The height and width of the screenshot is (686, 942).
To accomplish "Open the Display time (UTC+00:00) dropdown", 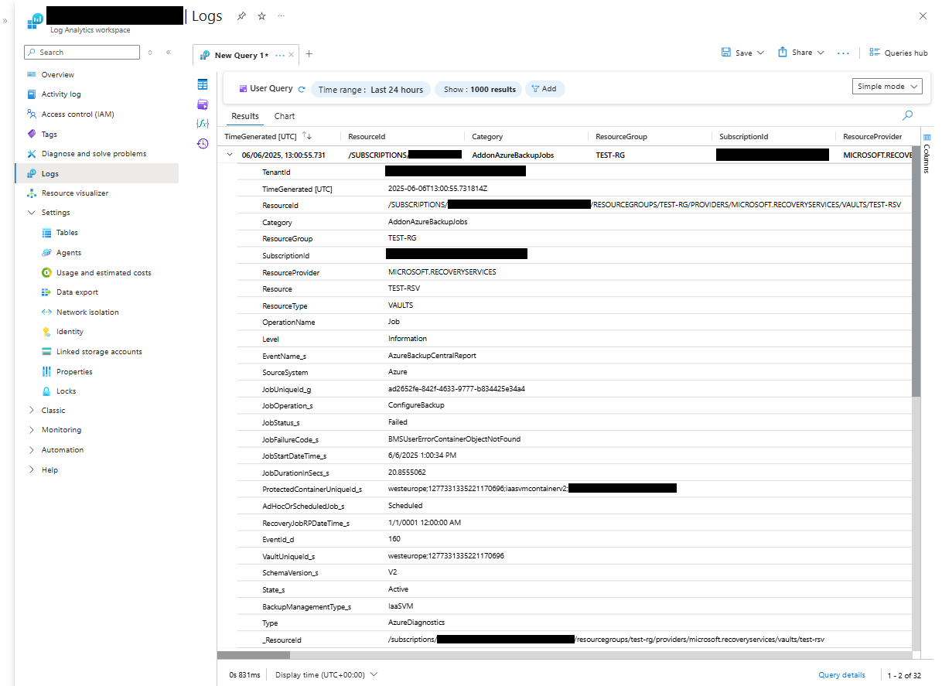I will pyautogui.click(x=326, y=675).
